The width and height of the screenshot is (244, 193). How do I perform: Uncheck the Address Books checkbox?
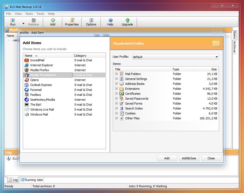(x=117, y=84)
